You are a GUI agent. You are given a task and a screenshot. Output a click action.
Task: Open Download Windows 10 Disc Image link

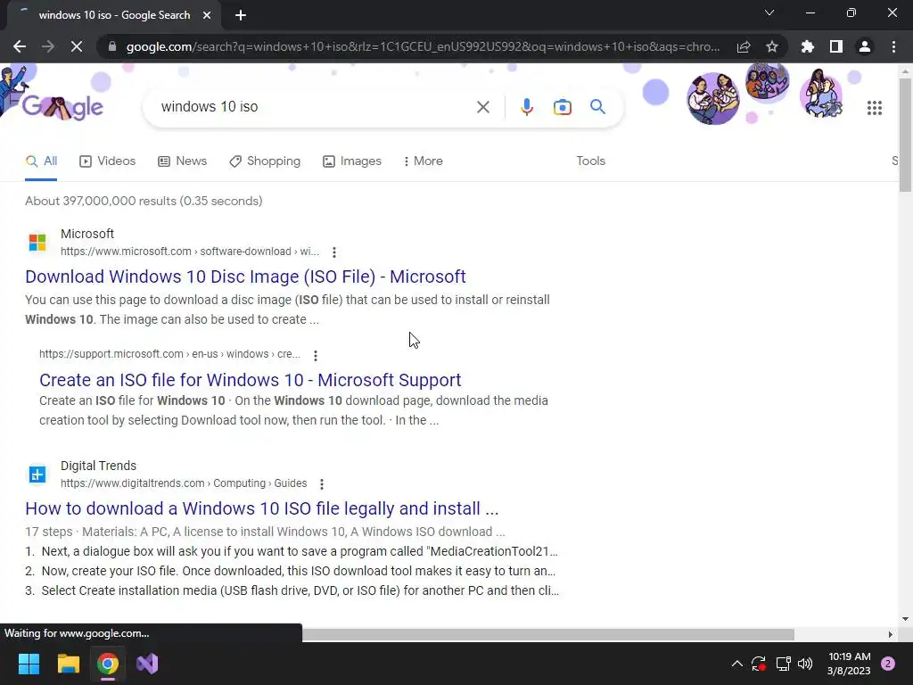245,276
